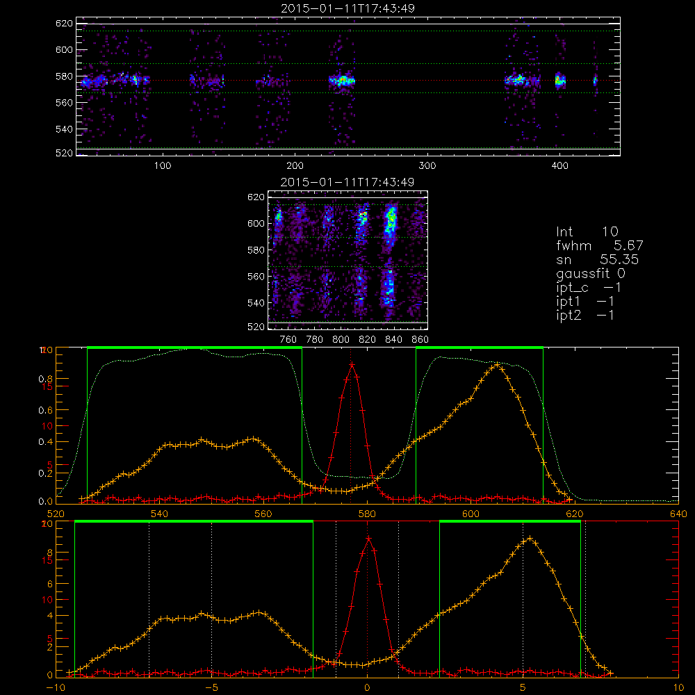The image size is (695, 695).
Task: Click the 'ipt2 -1' parameter line
Action: pyautogui.click(x=584, y=315)
